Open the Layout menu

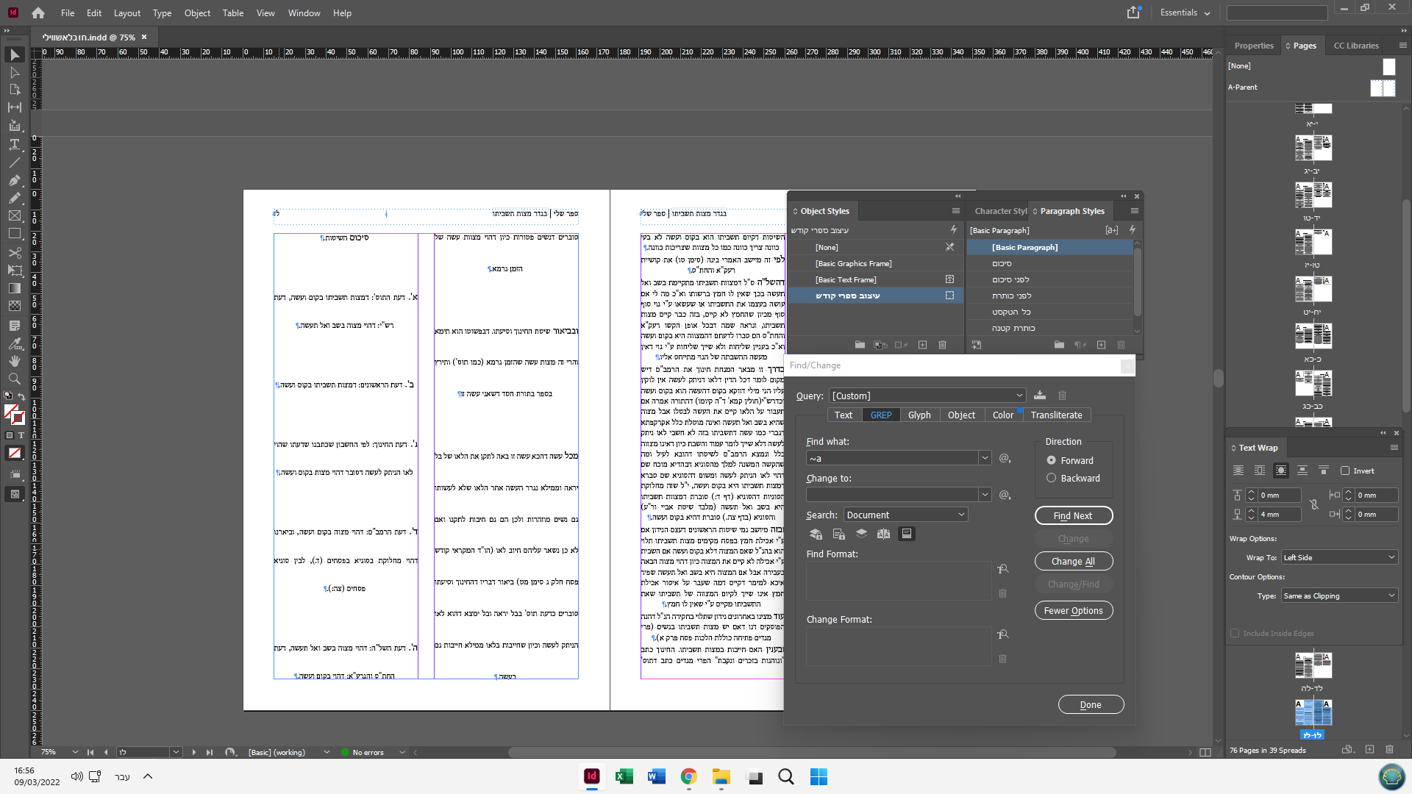pyautogui.click(x=126, y=13)
